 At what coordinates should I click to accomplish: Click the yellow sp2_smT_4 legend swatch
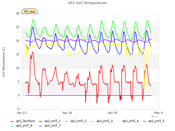point(119,121)
